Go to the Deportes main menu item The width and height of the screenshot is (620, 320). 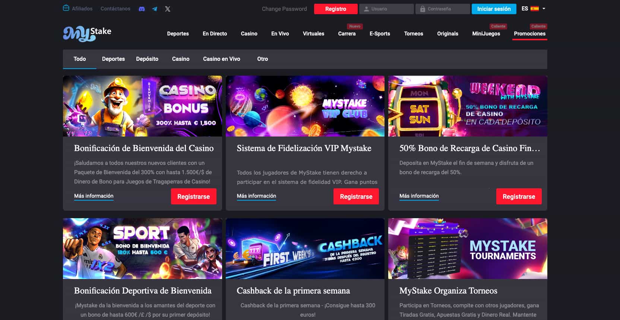[x=178, y=34]
